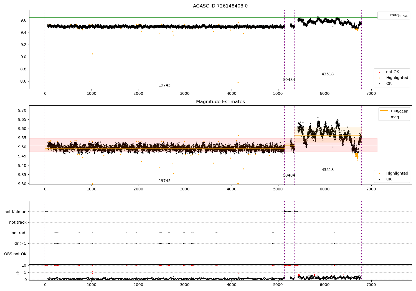This screenshot has height=291, width=416.
Task: Click the 9.65 y-axis tick label
Action: point(22,119)
